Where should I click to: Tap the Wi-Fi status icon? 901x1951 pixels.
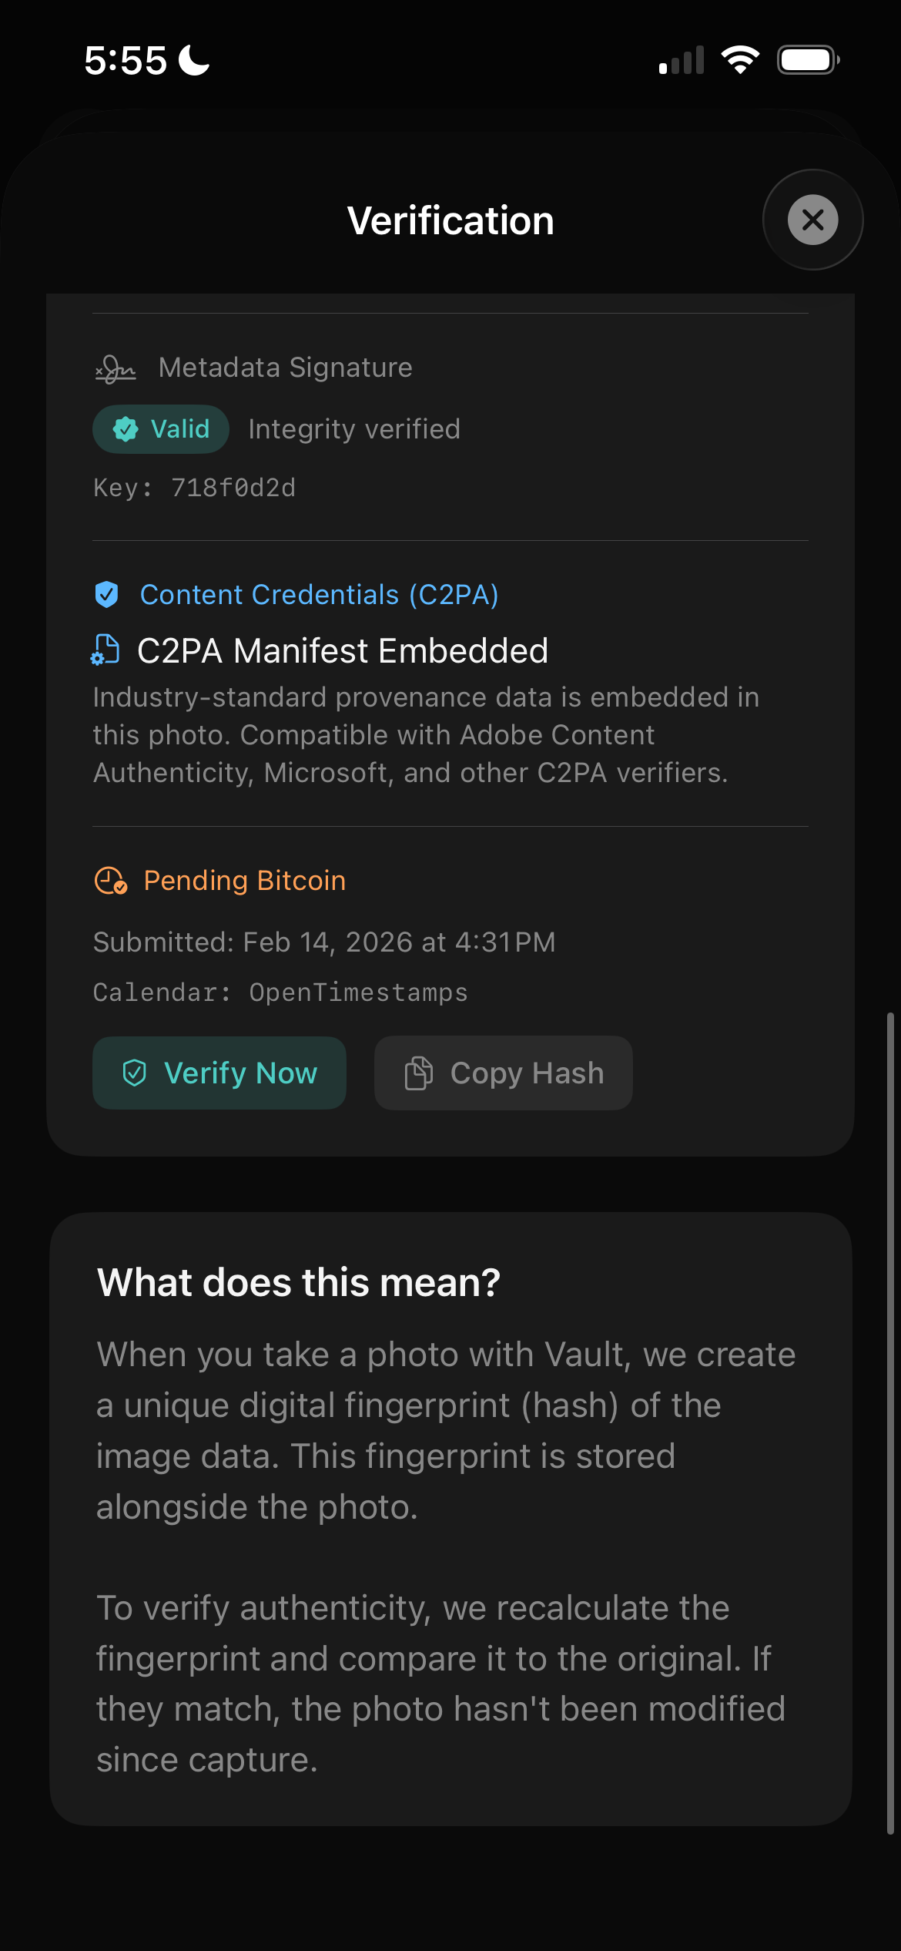click(x=740, y=60)
